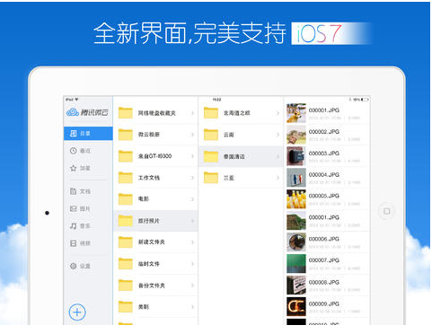
Task: Open the thumbnail next to 000003.JPG
Action: coord(296,156)
